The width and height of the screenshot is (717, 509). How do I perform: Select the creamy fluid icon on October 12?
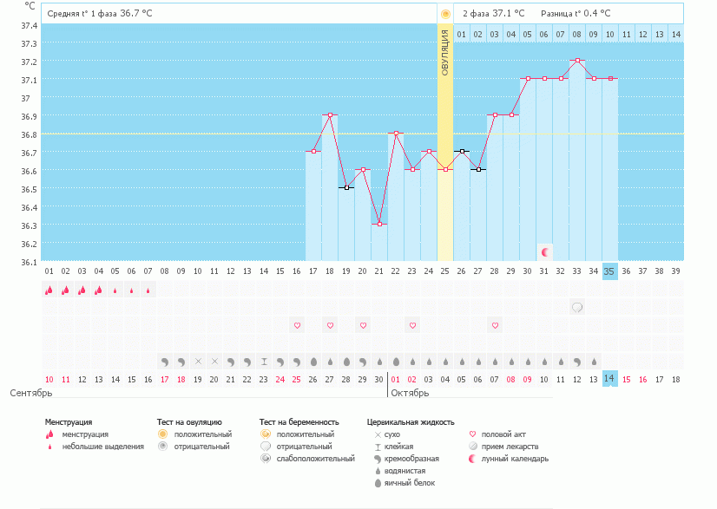[x=577, y=362]
